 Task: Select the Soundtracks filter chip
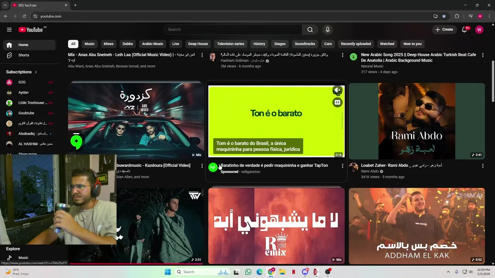click(x=305, y=44)
